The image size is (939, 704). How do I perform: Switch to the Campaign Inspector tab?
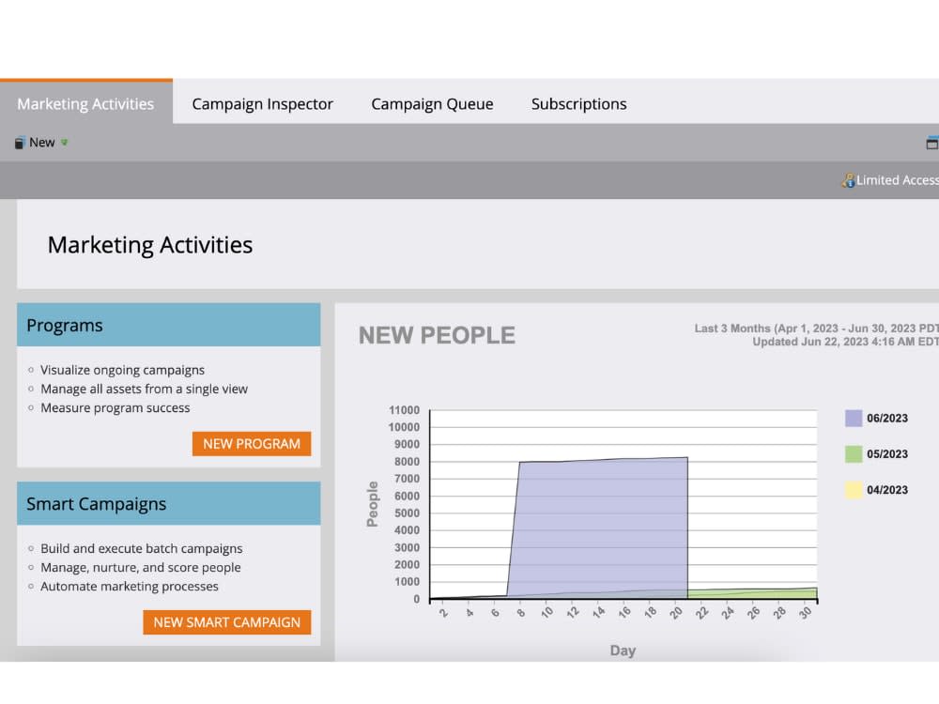click(262, 103)
